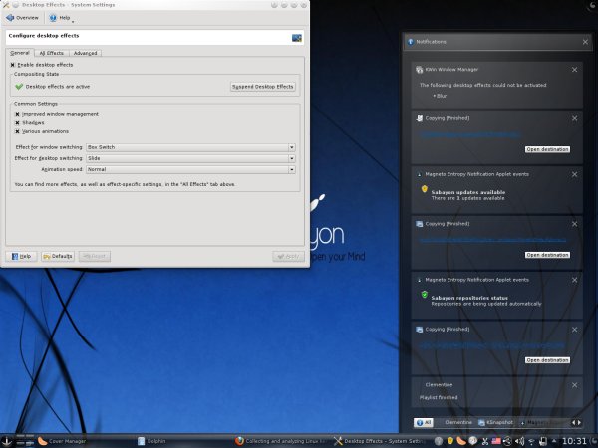Disable the Shadows checkbox
This screenshot has height=448, width=598.
click(18, 123)
